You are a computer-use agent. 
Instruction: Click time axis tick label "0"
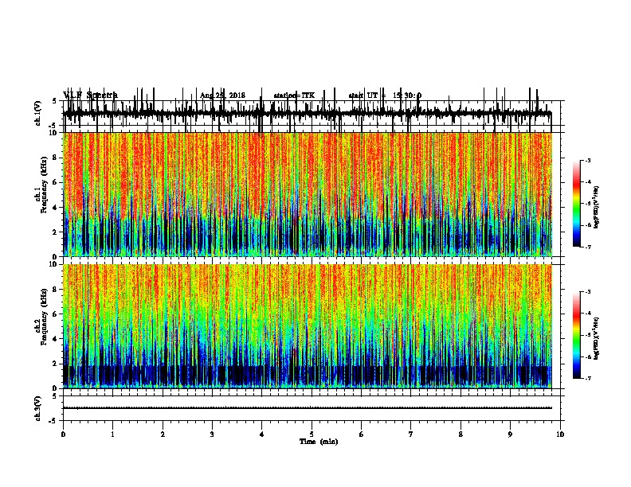pos(63,434)
